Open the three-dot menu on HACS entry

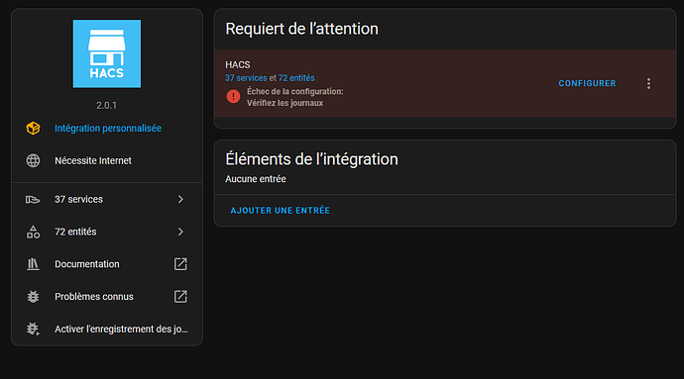[648, 84]
